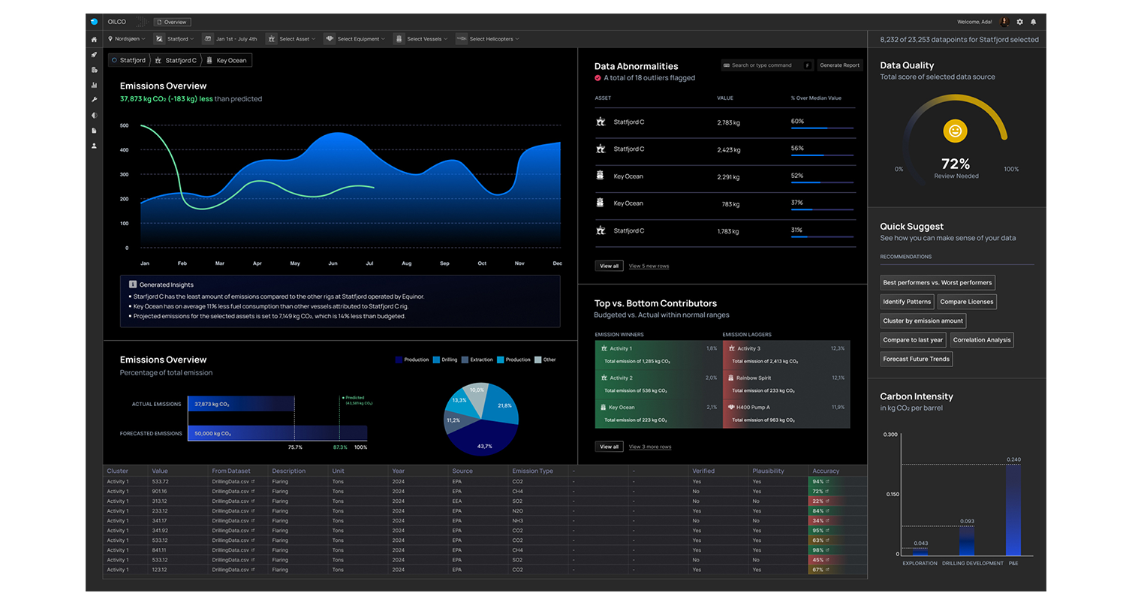Viewport: 1126px width, 605px height.
Task: Select the wrench tools sidebar icon
Action: 94,100
